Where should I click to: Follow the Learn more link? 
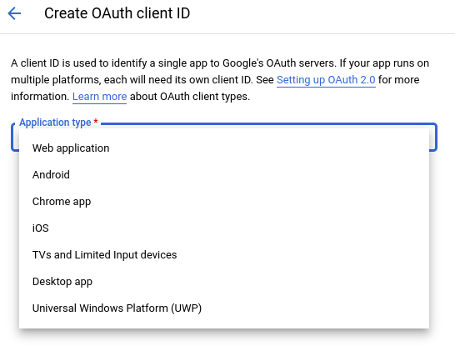pos(99,97)
